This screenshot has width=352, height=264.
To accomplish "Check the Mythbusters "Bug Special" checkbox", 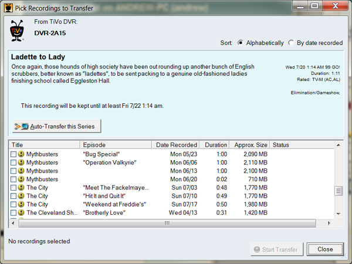I will pyautogui.click(x=13, y=154).
